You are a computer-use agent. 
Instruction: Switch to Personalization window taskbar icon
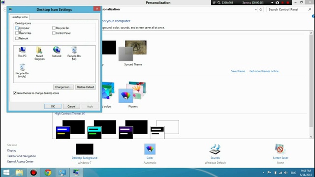pyautogui.click(x=76, y=173)
